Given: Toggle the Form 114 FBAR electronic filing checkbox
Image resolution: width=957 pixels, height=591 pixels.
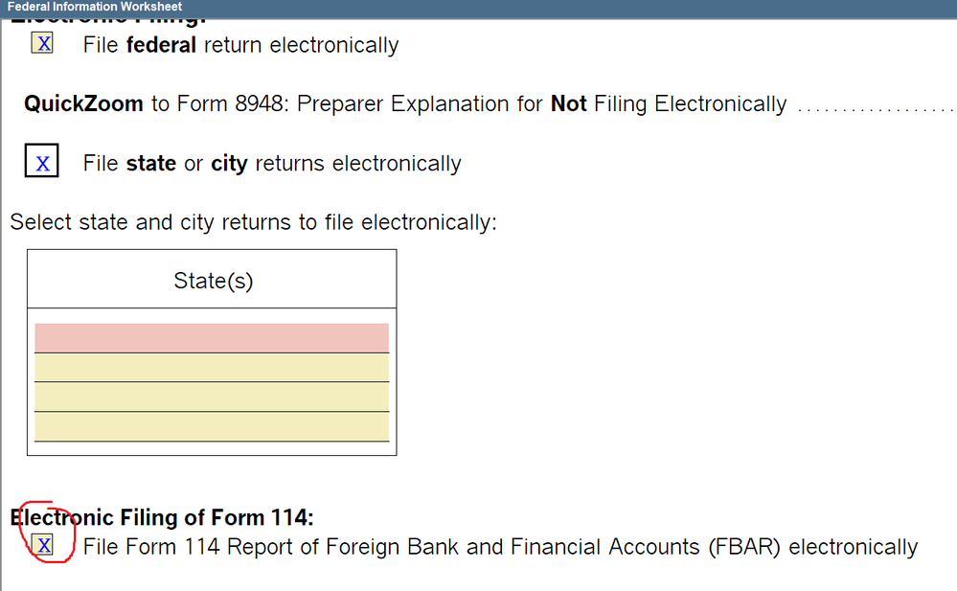Looking at the screenshot, I should tap(43, 546).
